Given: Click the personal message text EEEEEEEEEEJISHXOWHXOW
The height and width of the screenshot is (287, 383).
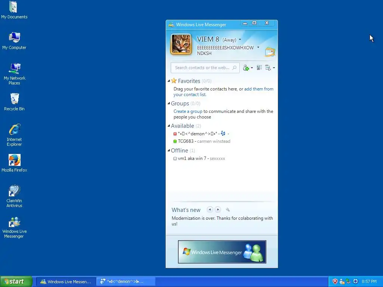Looking at the screenshot, I should [x=225, y=50].
